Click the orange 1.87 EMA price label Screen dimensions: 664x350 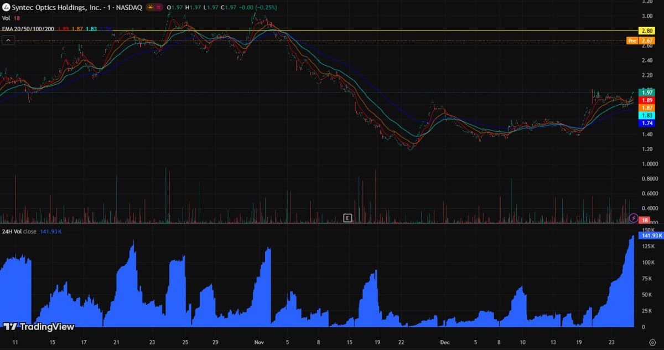646,107
